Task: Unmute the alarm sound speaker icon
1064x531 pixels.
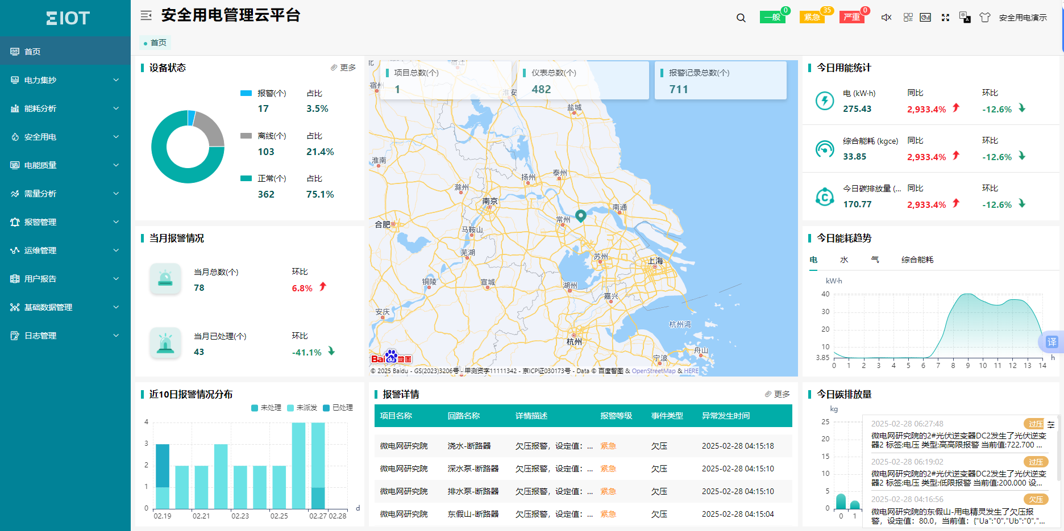Action: pyautogui.click(x=886, y=18)
